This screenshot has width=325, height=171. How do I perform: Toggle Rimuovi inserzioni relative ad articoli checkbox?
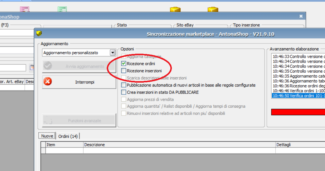[124, 113]
